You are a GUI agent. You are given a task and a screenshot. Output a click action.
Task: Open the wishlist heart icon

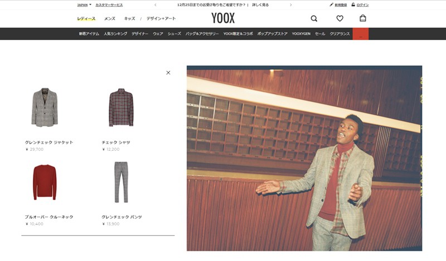click(x=340, y=18)
